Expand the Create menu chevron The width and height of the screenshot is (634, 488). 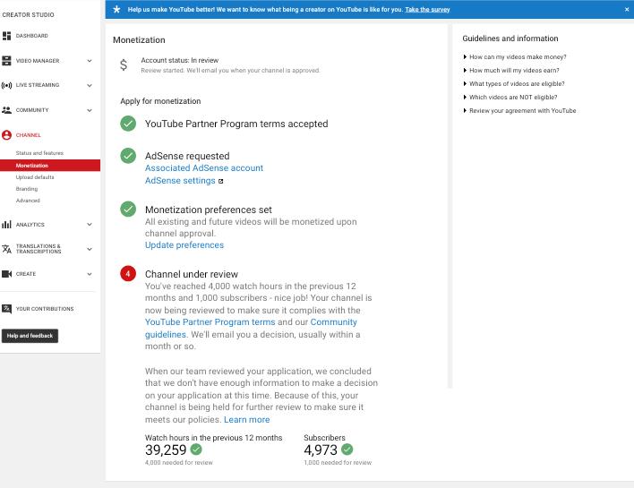[x=90, y=274]
